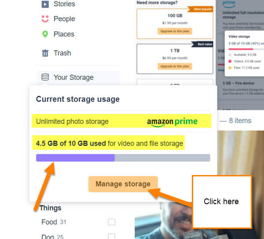Open the Trash bin icon
Screen dimensions: 264x239
pyautogui.click(x=45, y=53)
